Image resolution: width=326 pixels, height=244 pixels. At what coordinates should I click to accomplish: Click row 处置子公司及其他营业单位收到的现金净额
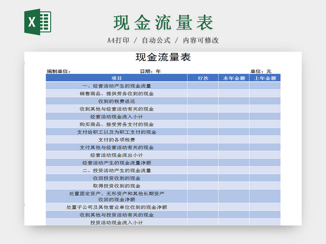[x=163, y=207]
